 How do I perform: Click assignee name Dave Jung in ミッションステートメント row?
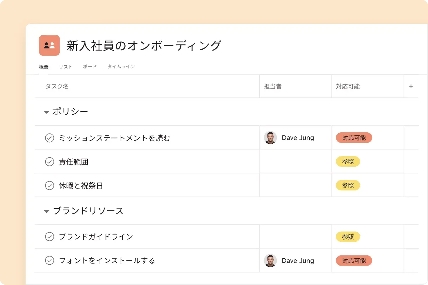[x=298, y=138]
